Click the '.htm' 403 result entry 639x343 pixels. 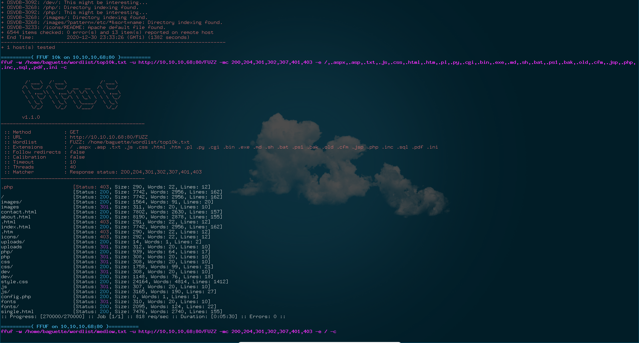click(106, 232)
